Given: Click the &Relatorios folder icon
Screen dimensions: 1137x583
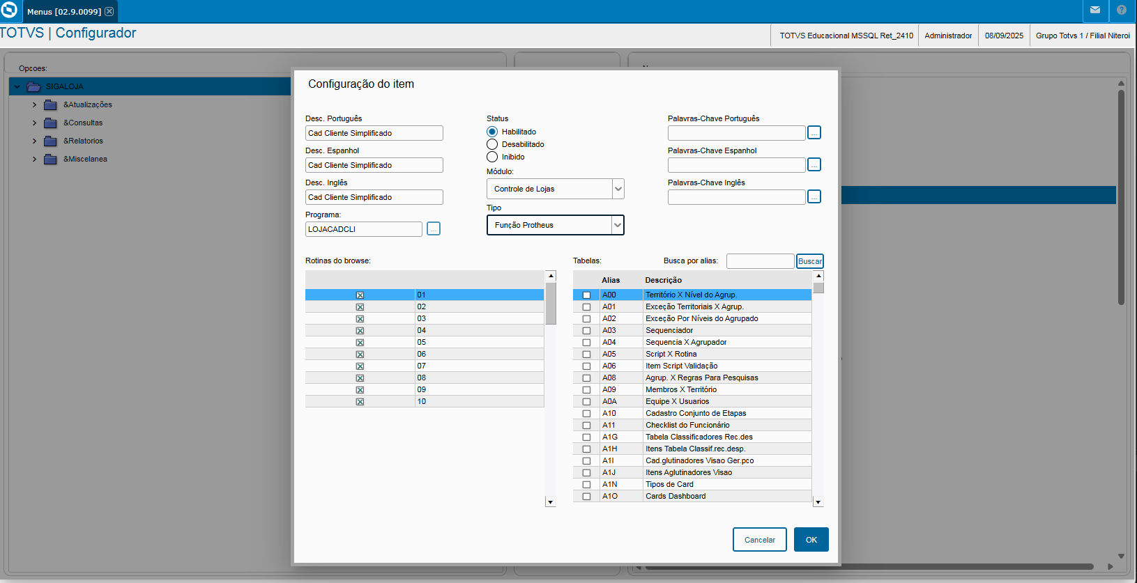Looking at the screenshot, I should tap(50, 141).
